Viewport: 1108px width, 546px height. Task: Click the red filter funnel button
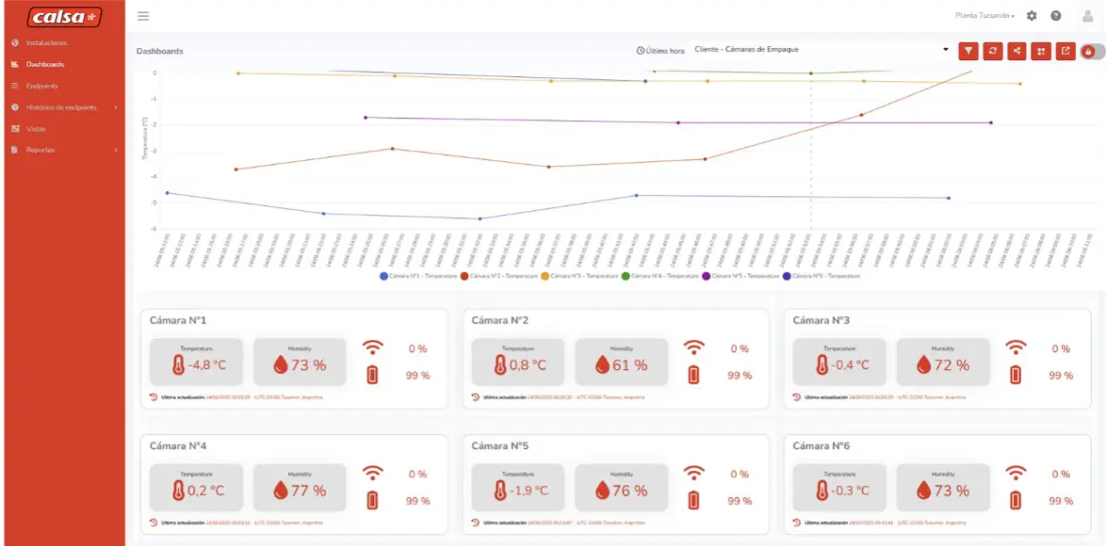pos(969,51)
